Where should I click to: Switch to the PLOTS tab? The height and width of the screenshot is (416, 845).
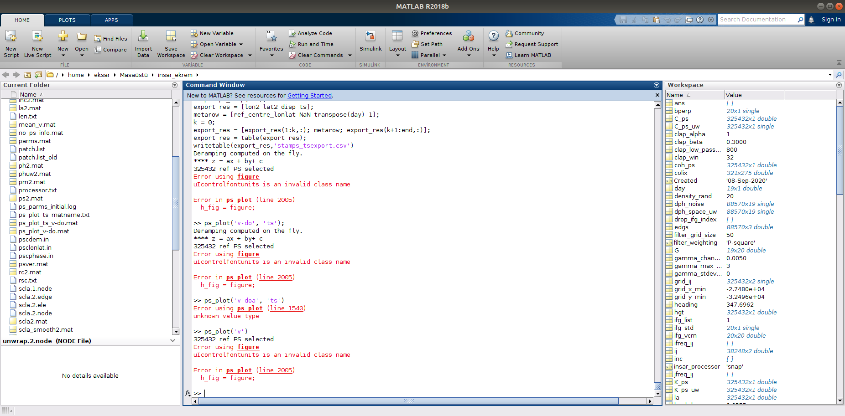pyautogui.click(x=67, y=20)
